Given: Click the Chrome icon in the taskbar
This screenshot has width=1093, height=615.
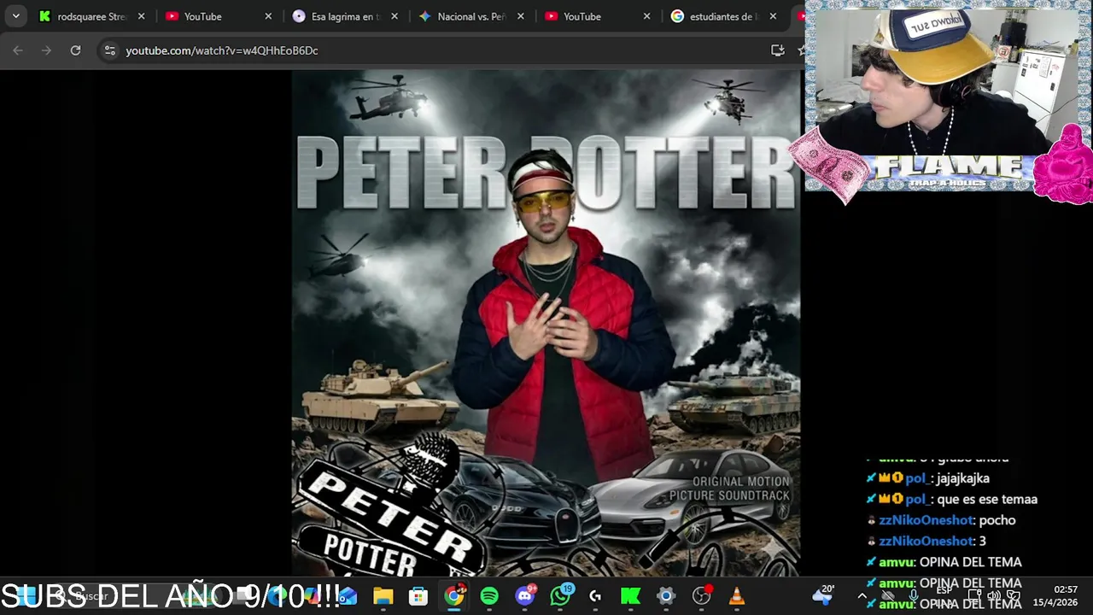Looking at the screenshot, I should (x=454, y=596).
